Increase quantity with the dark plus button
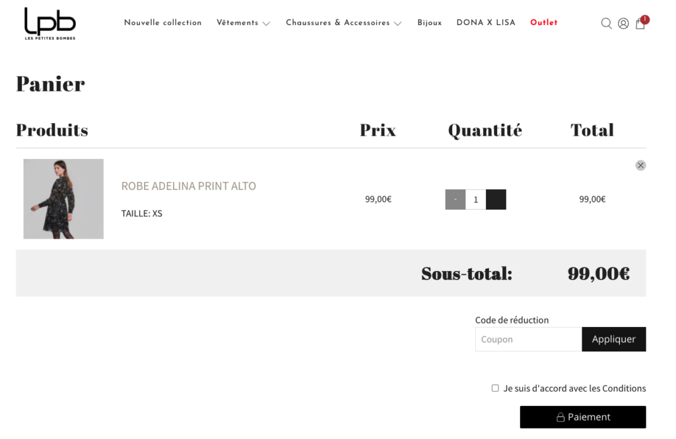676x439 pixels. [x=496, y=200]
